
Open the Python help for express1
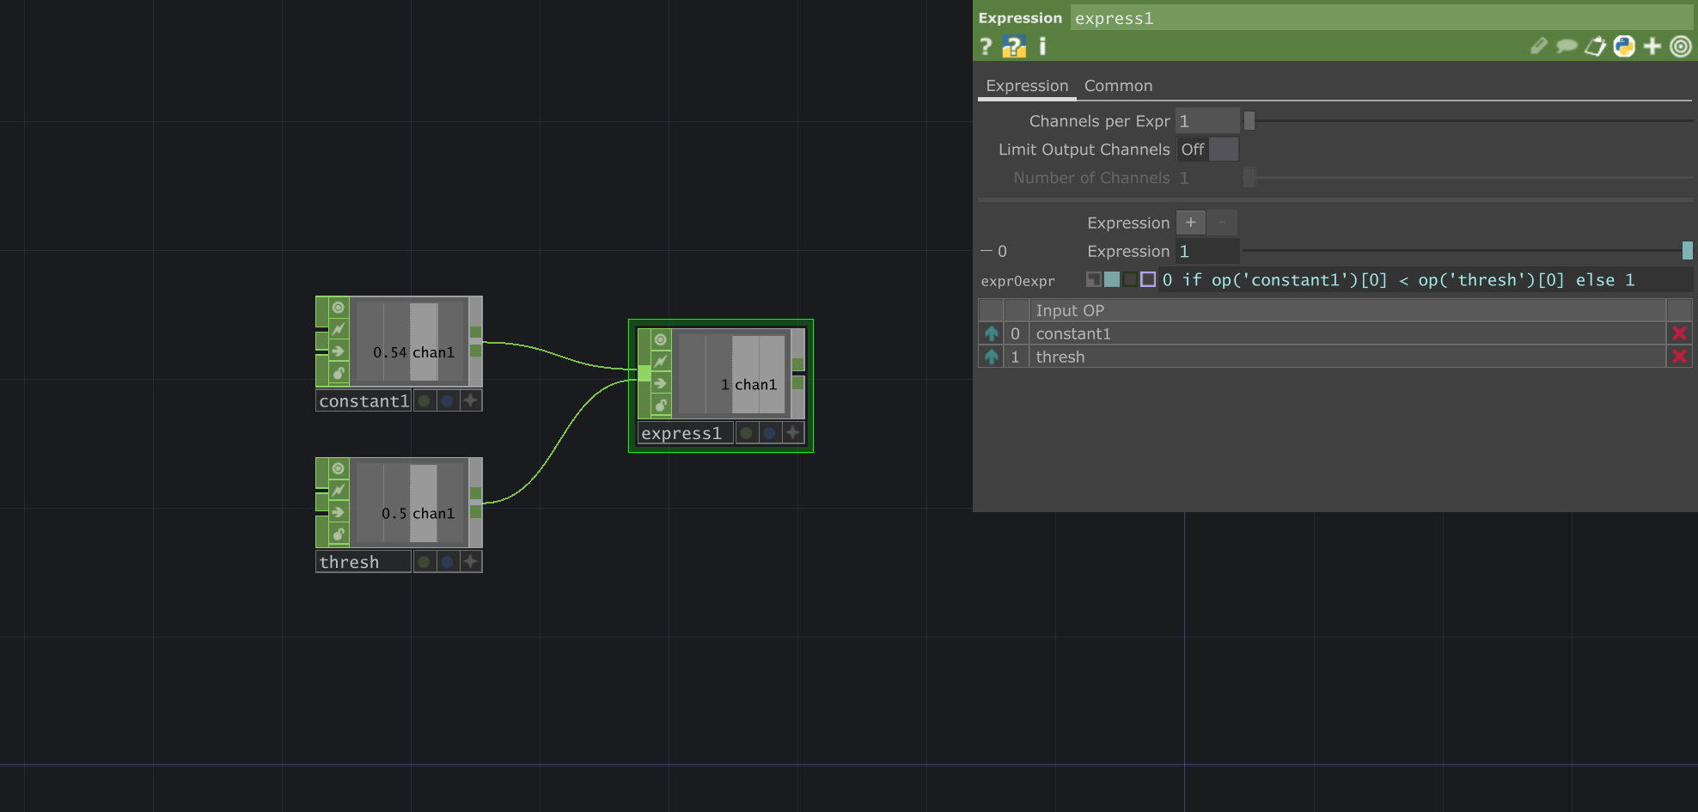pos(1015,46)
